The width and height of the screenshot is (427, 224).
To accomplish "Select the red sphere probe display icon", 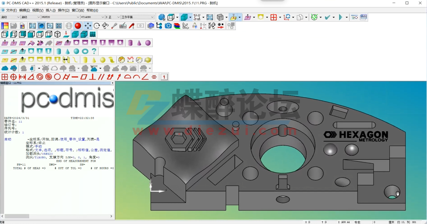I will tap(78, 25).
